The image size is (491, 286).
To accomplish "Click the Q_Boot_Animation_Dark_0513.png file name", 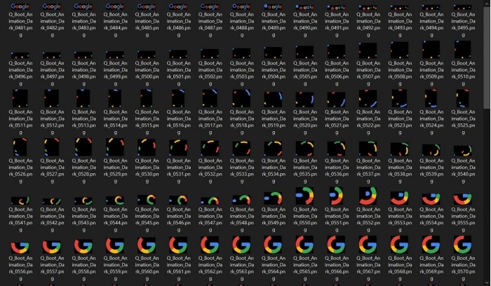I will coord(83,122).
